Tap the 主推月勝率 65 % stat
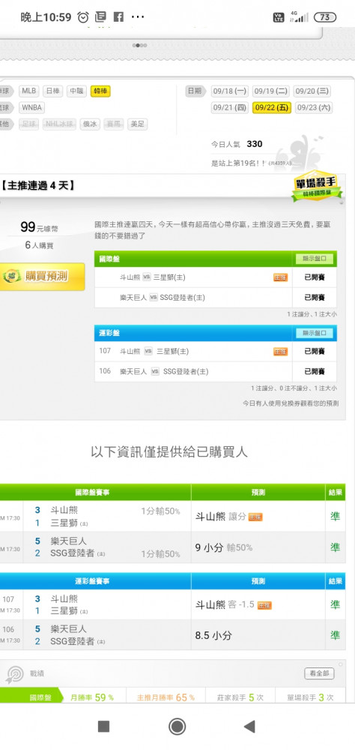This screenshot has width=355, height=750. 166,697
